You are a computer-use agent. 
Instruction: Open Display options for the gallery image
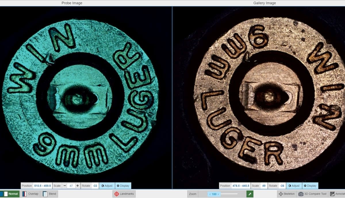(310, 186)
